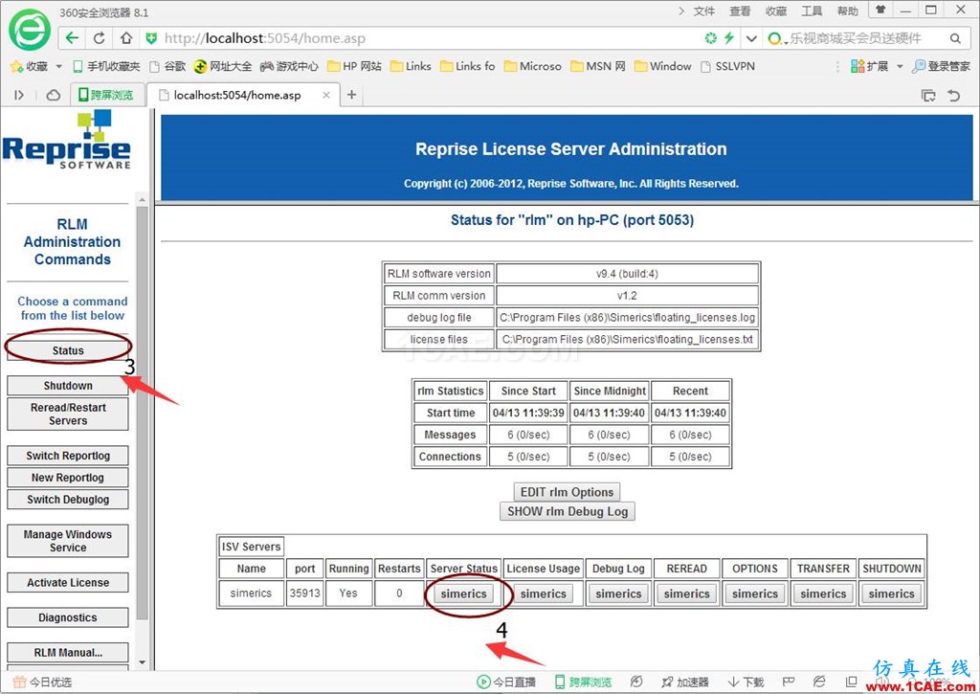This screenshot has width=980, height=694.
Task: Click the cloud sync icon
Action: (54, 95)
